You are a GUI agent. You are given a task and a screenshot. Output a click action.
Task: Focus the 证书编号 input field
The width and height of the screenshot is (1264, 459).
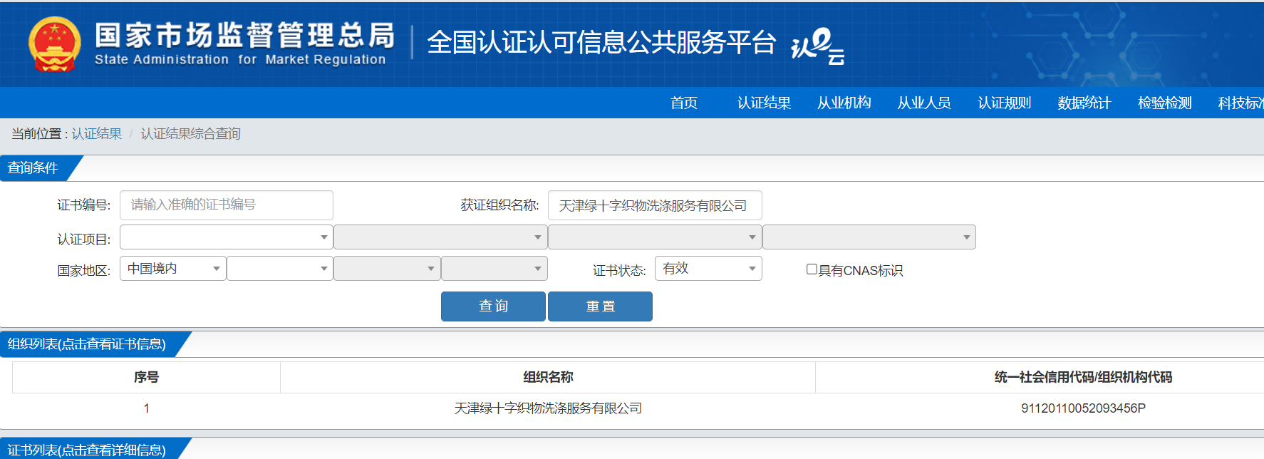click(227, 205)
